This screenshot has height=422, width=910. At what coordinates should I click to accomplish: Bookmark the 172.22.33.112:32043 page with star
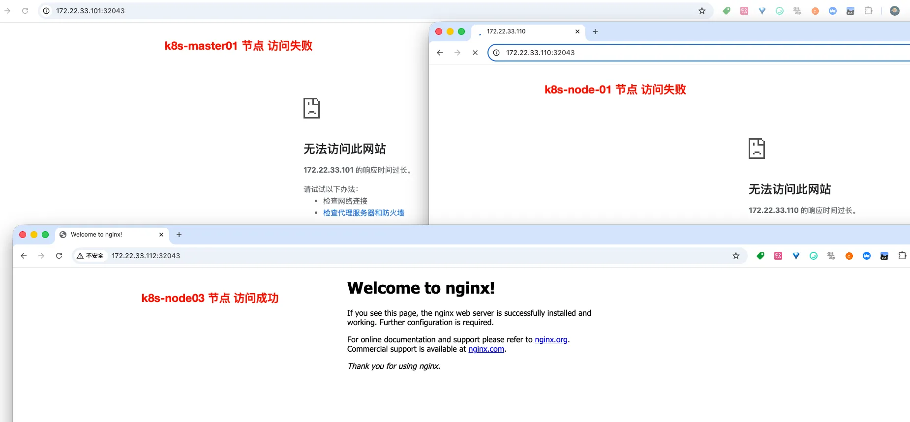(736, 256)
